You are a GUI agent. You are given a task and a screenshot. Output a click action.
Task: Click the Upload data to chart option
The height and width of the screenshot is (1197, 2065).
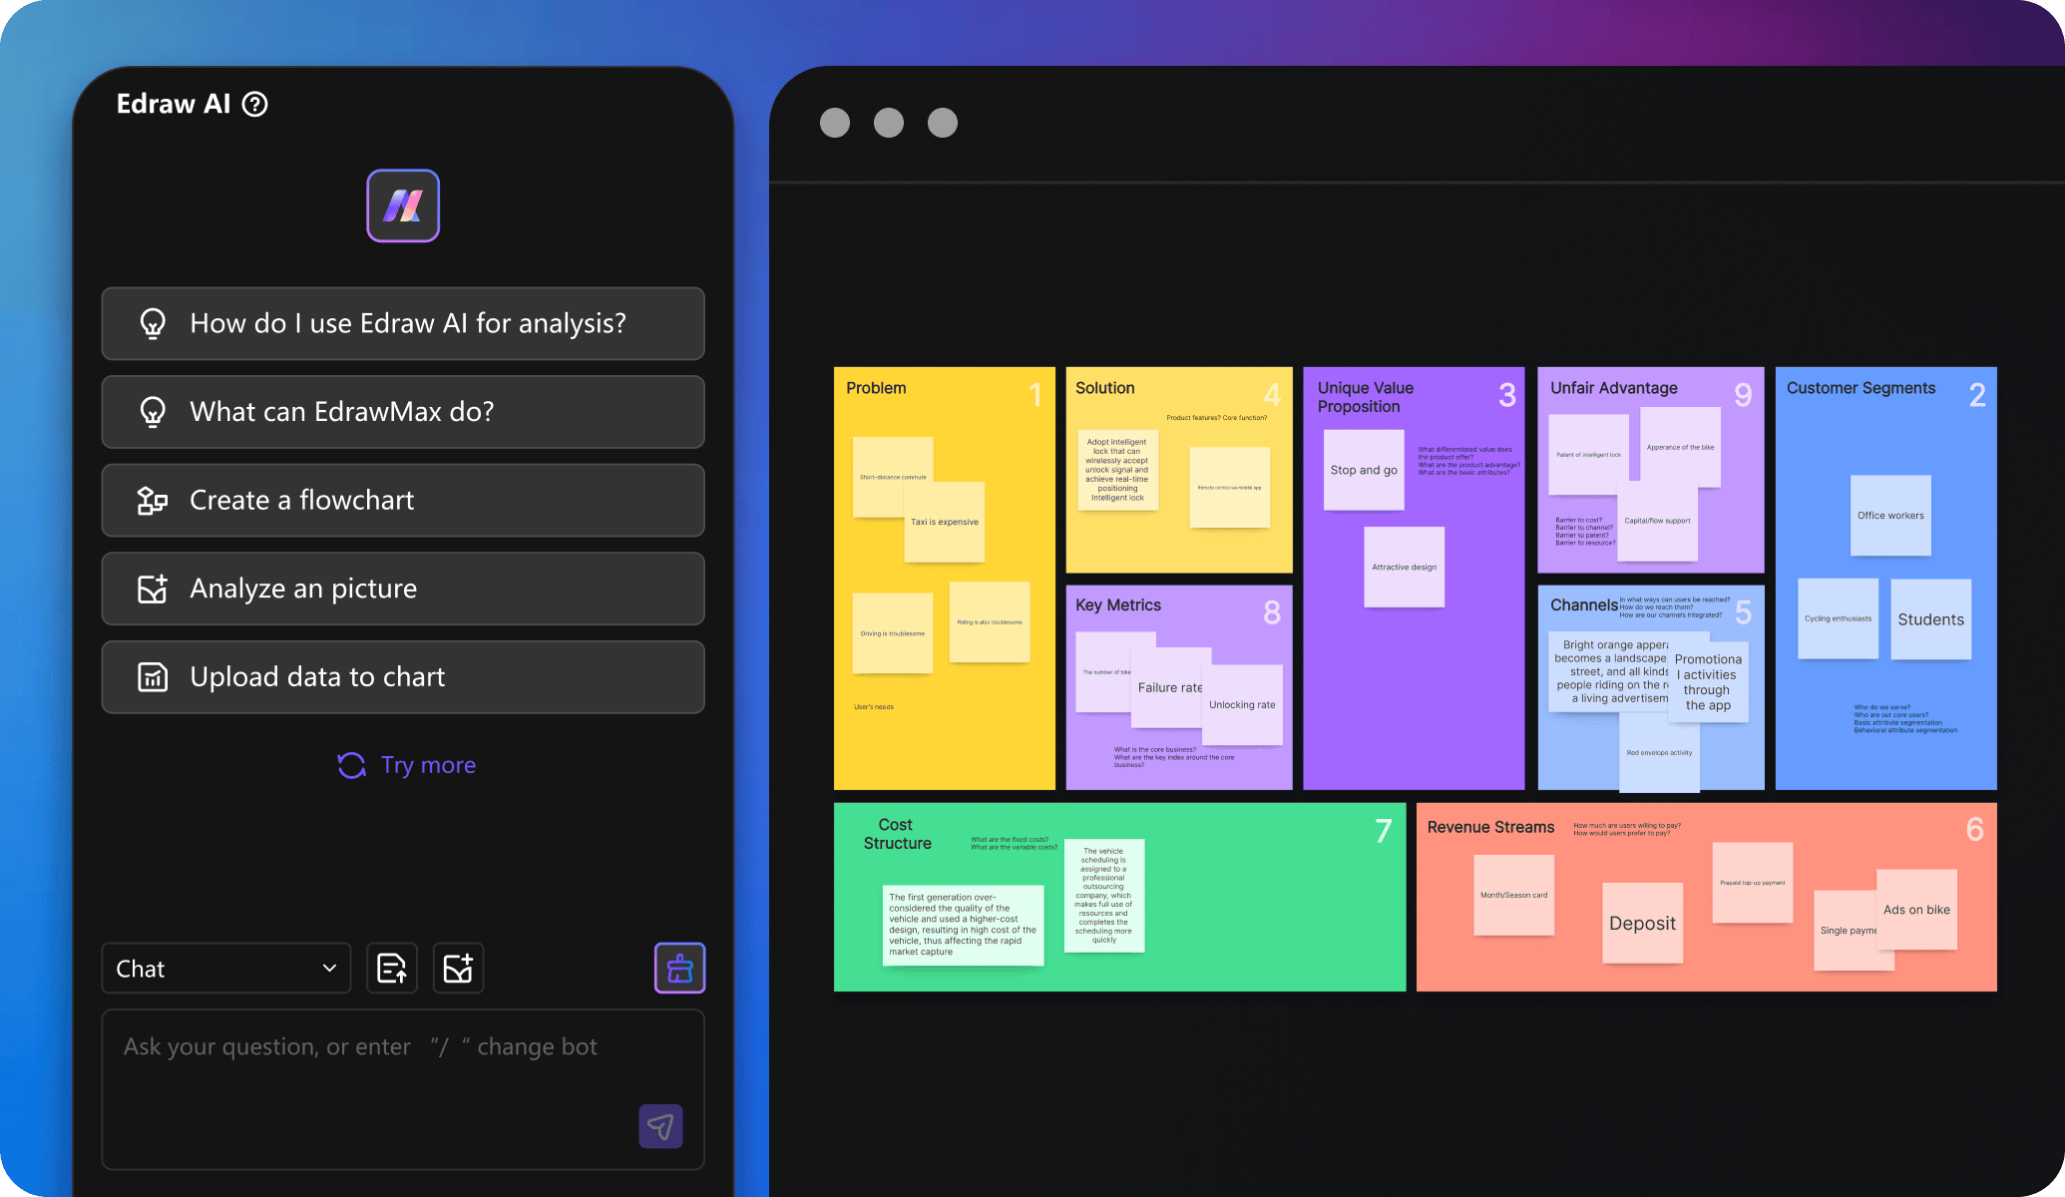click(x=406, y=675)
